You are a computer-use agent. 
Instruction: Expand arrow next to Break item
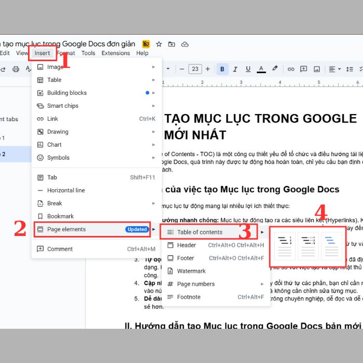pyautogui.click(x=153, y=203)
